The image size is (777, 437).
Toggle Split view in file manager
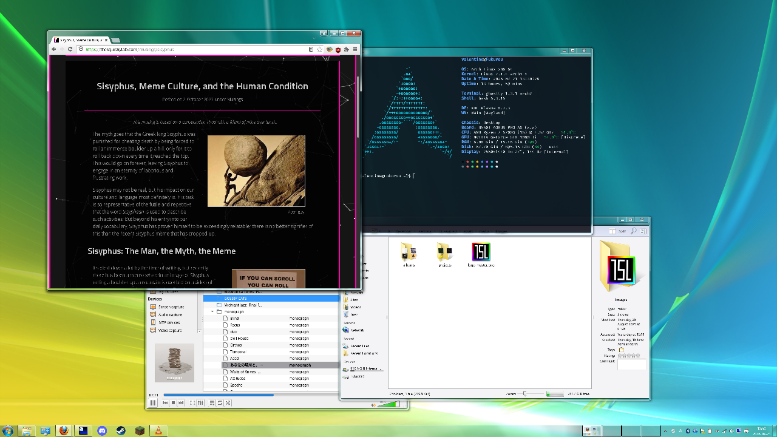(x=619, y=231)
